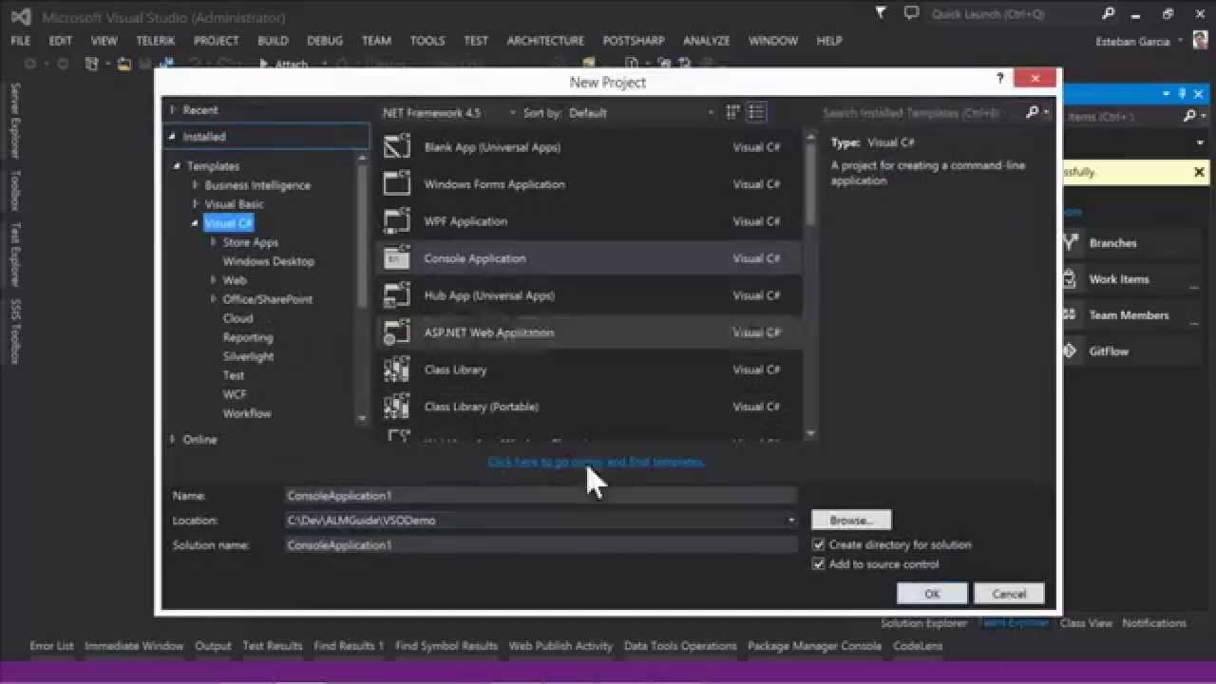Open the Toolbox side tab
Viewport: 1216px width, 684px height.
click(x=14, y=190)
